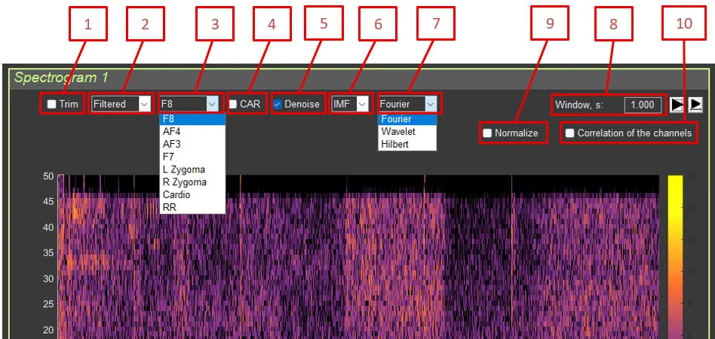
Task: Click the play icon with underline bar
Action: [695, 105]
